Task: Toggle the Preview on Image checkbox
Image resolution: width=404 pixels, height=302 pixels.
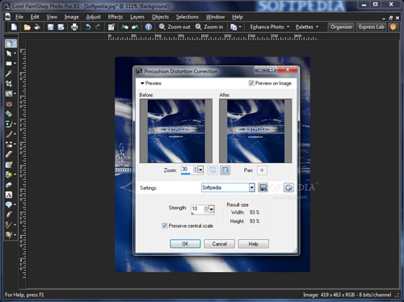Action: tap(251, 83)
